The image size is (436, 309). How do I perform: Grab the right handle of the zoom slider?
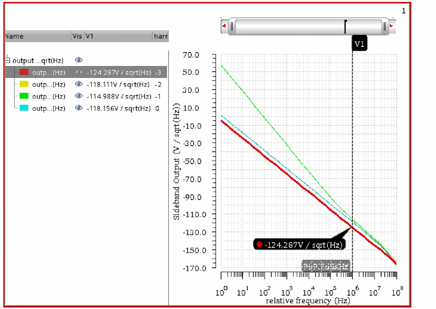click(384, 26)
